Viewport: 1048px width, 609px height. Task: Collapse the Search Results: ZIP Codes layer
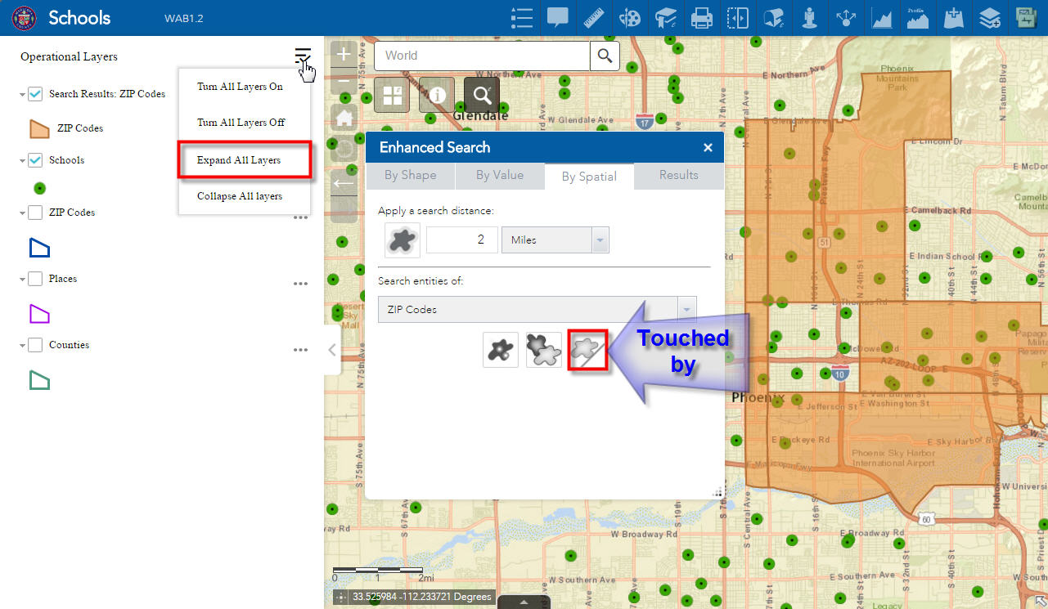[22, 95]
